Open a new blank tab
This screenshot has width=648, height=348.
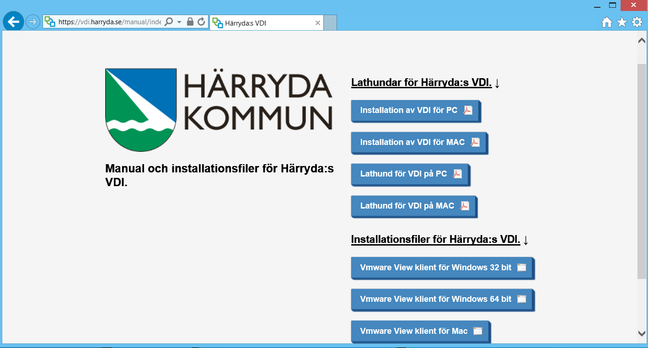(x=330, y=23)
